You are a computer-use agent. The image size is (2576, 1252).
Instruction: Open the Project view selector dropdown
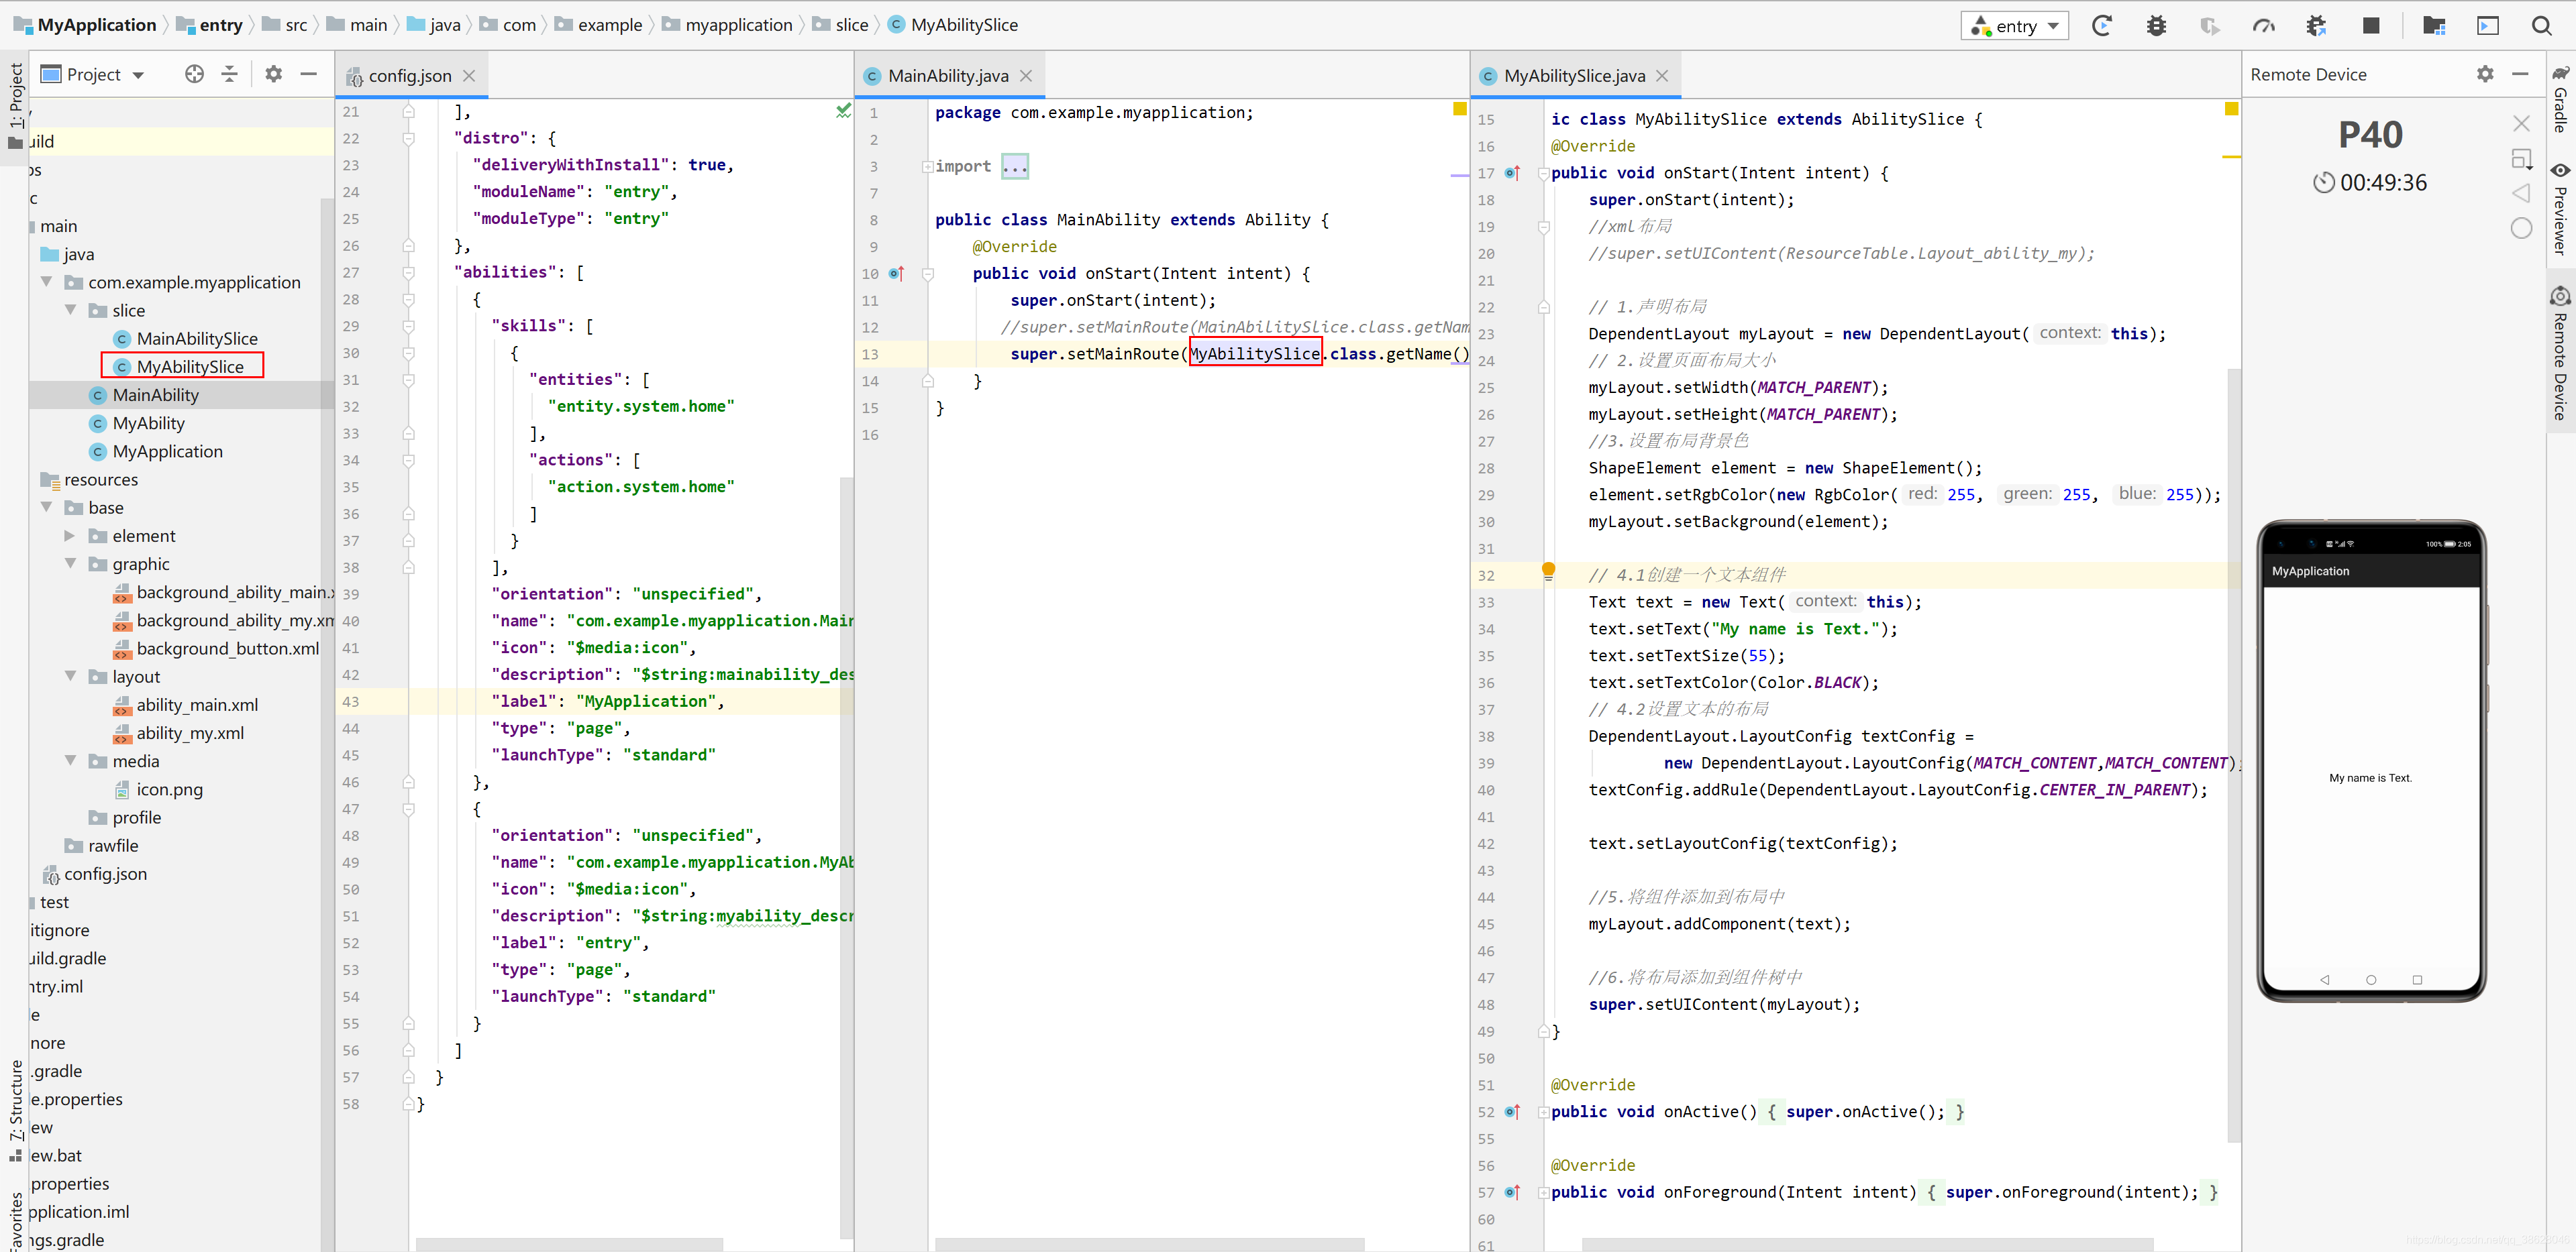(93, 74)
